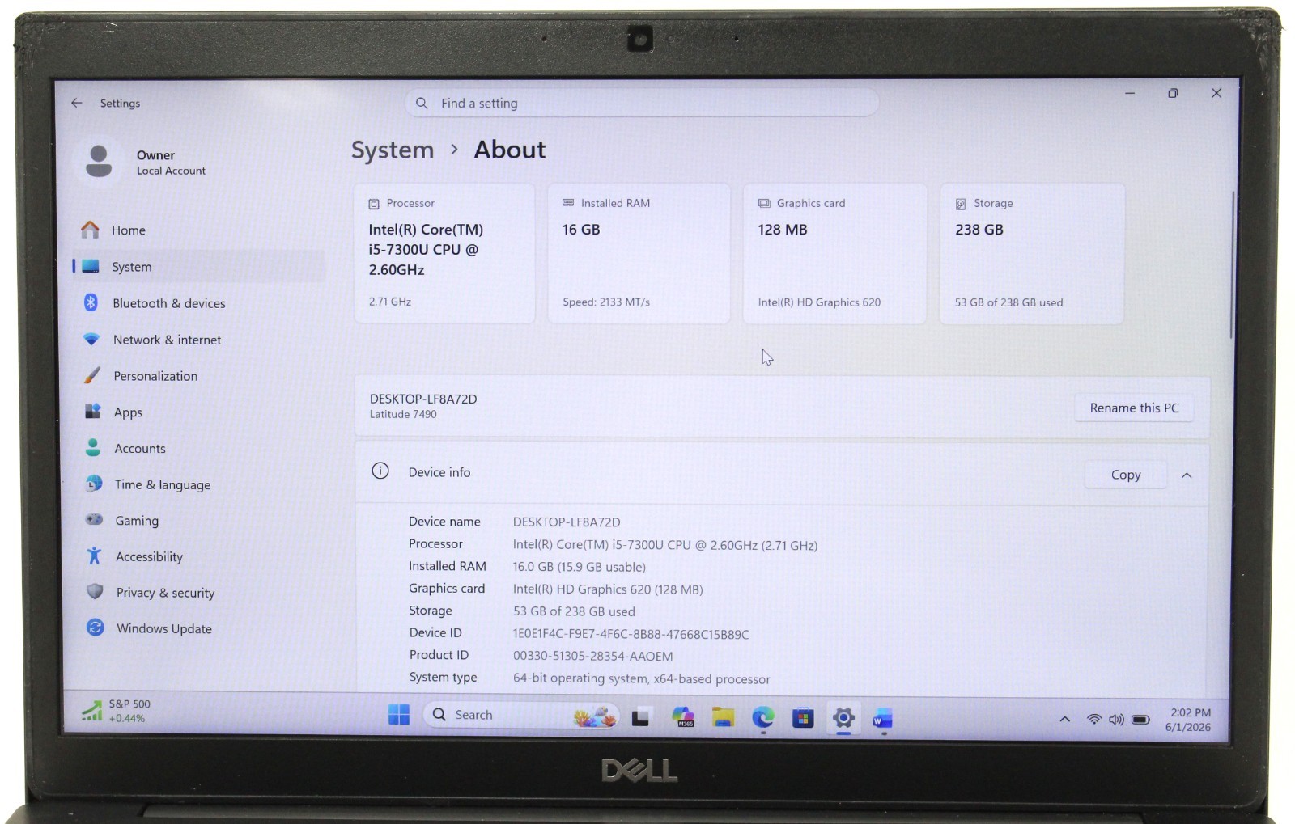Switch to Word from taskbar
Image resolution: width=1295 pixels, height=824 pixels.
pyautogui.click(x=883, y=719)
